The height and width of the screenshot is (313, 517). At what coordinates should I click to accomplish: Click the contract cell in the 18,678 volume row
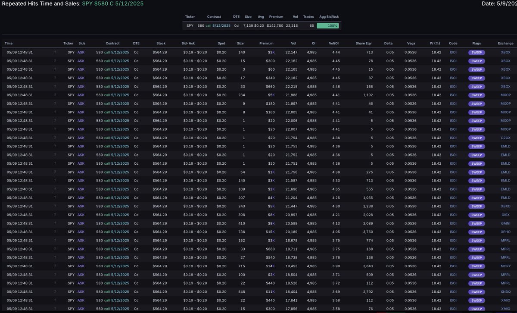click(112, 240)
